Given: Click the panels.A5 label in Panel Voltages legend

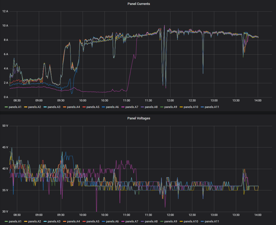Looking at the screenshot, I should point(93,221).
